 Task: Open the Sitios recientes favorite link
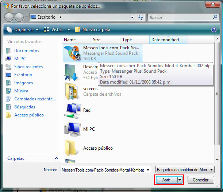click(28, 67)
